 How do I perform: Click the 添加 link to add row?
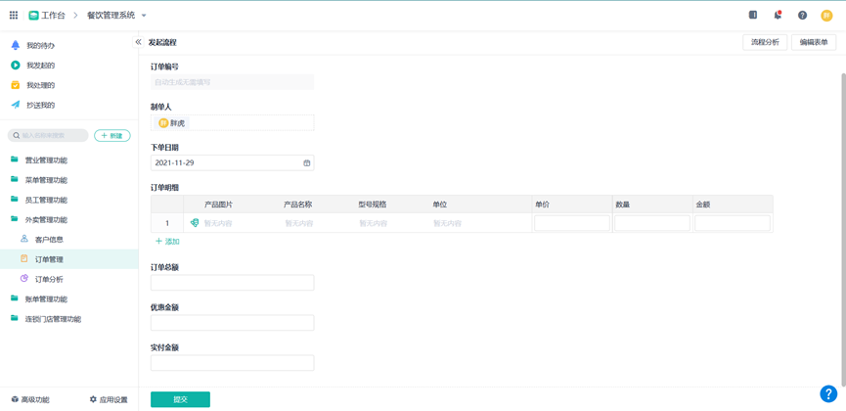(167, 242)
